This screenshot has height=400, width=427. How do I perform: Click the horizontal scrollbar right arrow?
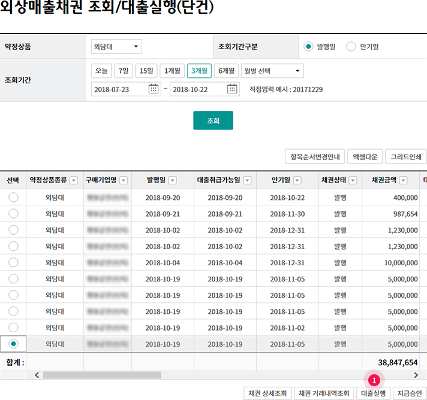point(416,375)
